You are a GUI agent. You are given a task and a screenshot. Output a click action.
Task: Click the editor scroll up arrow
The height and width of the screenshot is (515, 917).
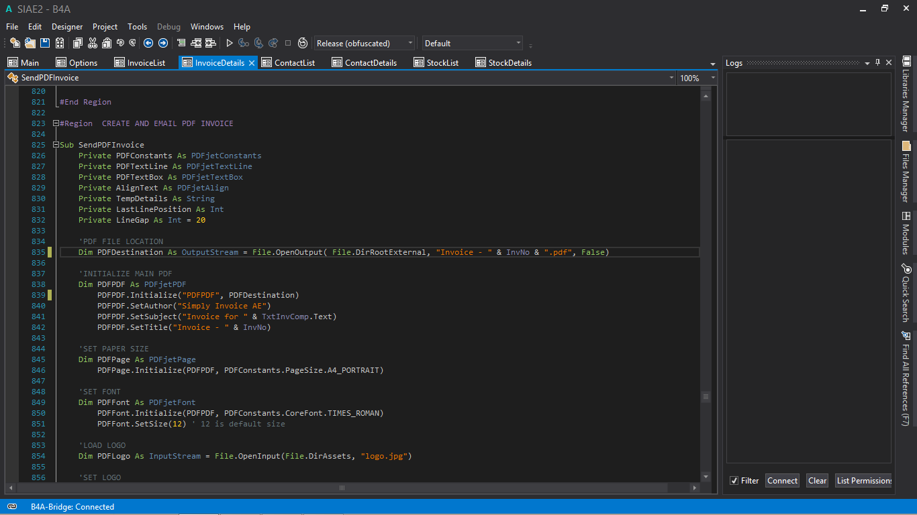tap(706, 96)
